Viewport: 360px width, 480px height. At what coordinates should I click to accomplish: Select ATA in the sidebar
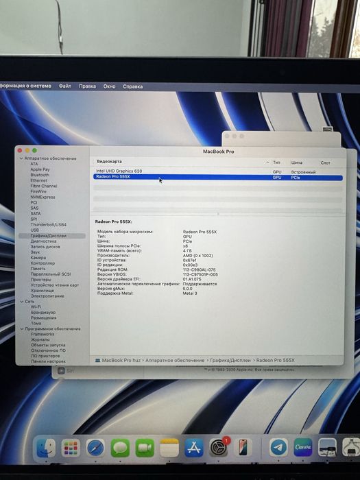(x=34, y=164)
